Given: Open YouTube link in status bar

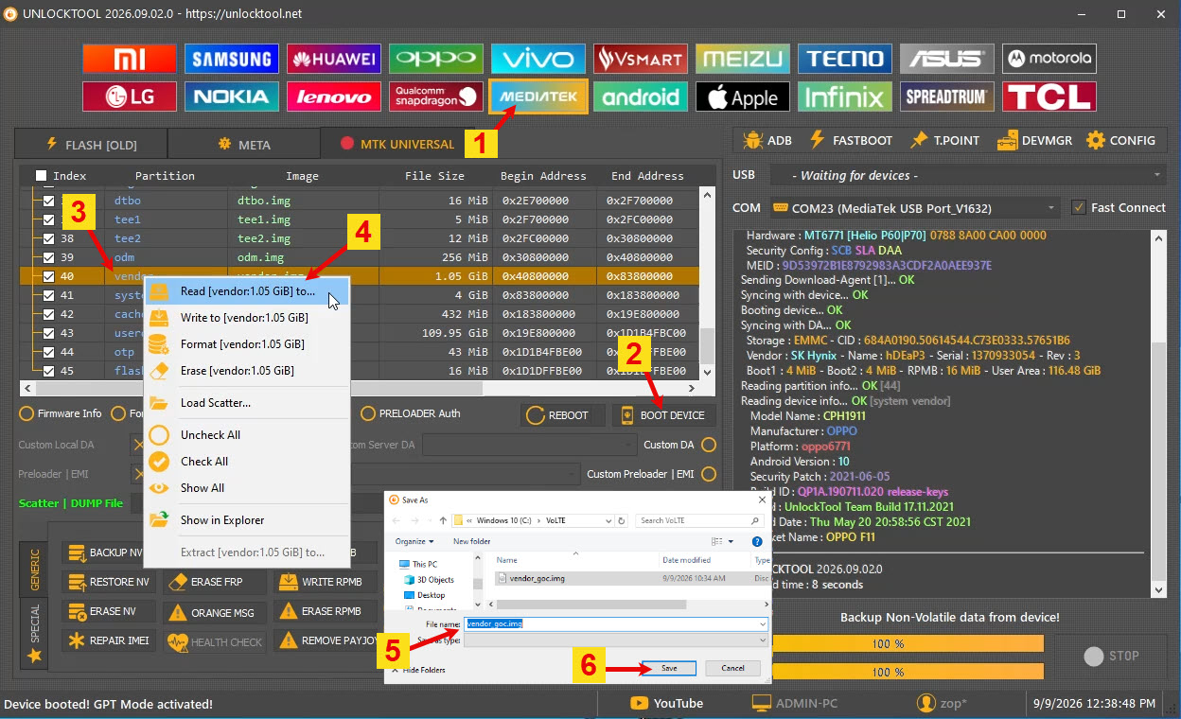Looking at the screenshot, I should [x=666, y=703].
